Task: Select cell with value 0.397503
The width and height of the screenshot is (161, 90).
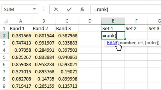Action: [67, 50]
